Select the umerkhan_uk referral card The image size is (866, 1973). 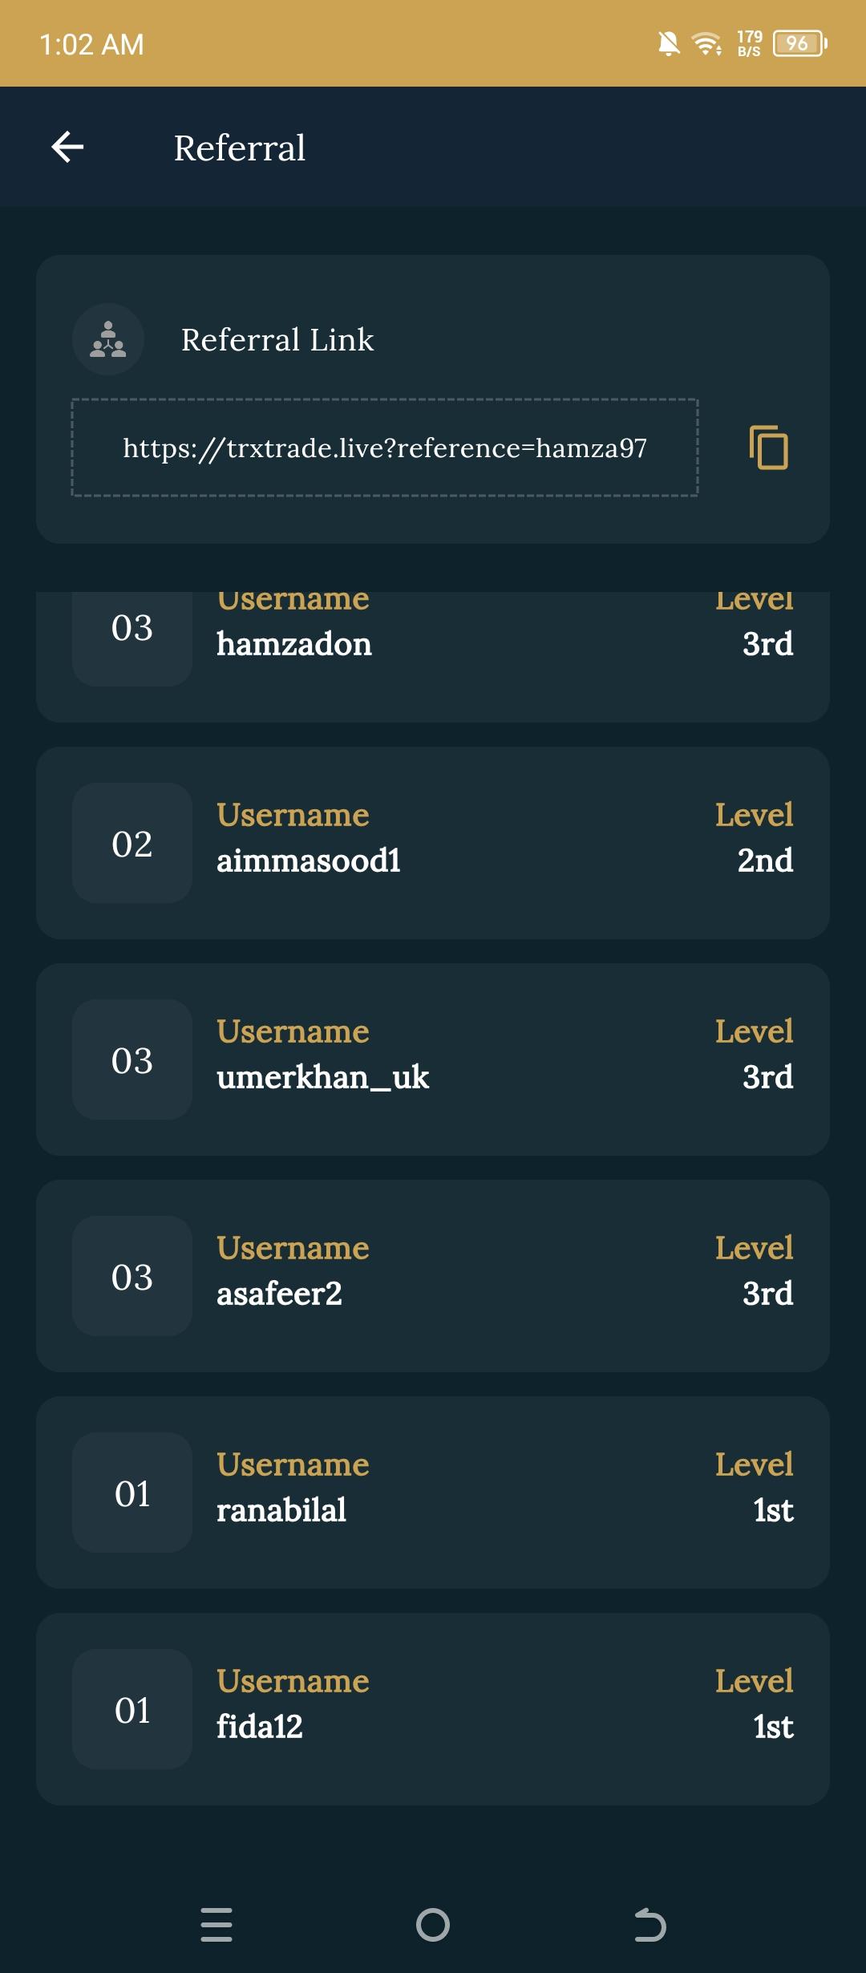433,1059
